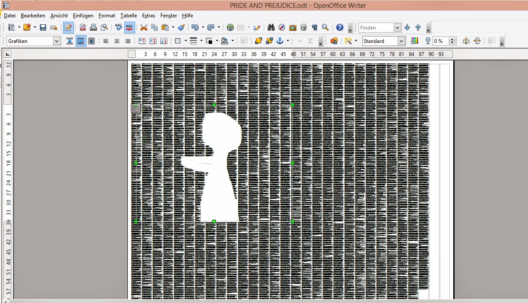Expand Undo history dropdown arrow
The width and height of the screenshot is (528, 303).
pos(203,27)
